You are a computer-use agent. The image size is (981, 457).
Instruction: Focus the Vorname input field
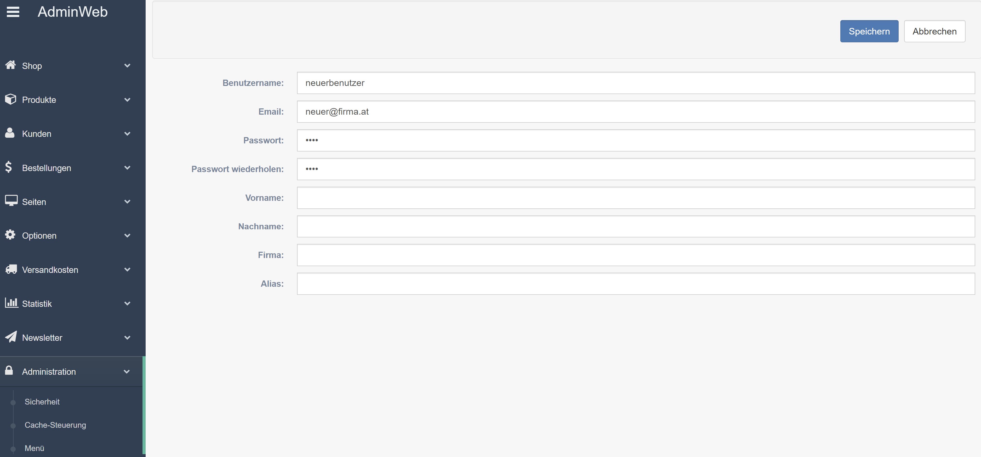tap(636, 198)
